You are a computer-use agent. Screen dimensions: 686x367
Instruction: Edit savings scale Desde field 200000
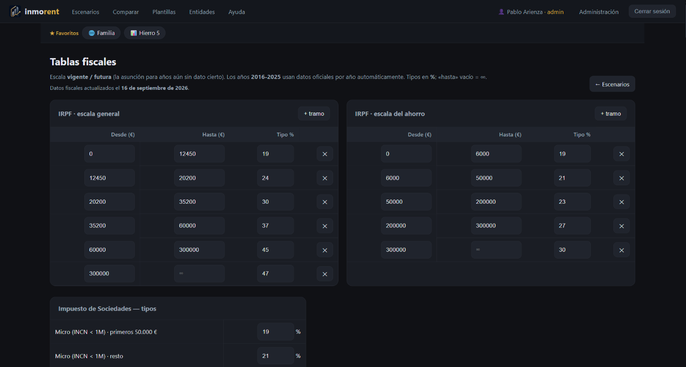pyautogui.click(x=406, y=226)
